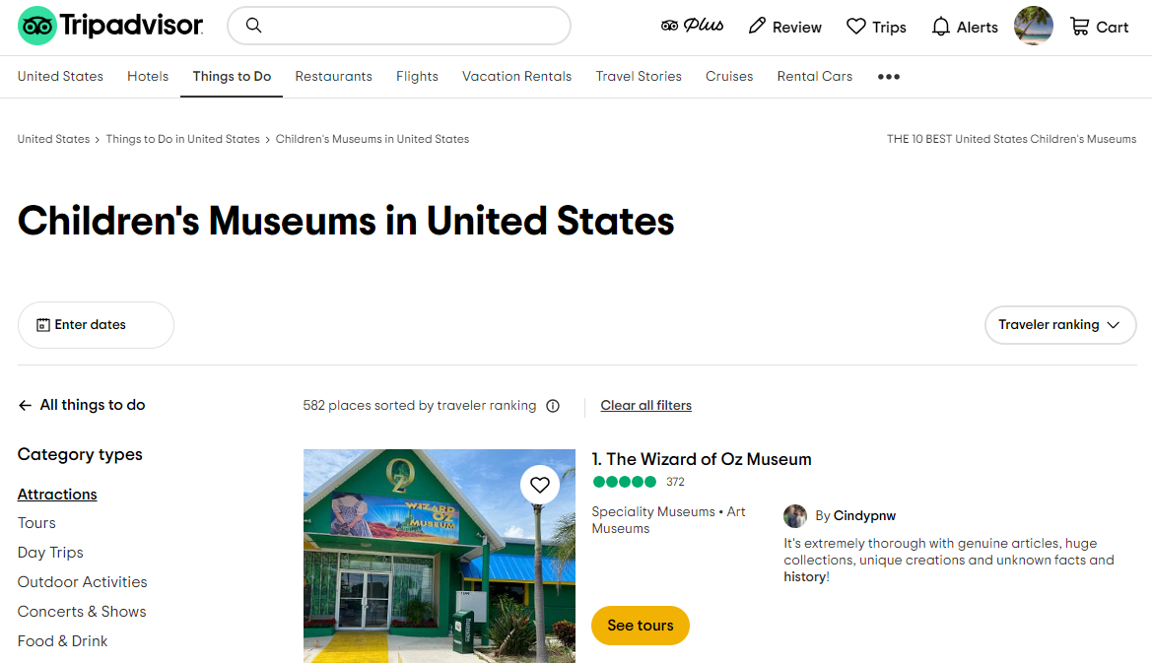This screenshot has width=1152, height=663.
Task: Expand the Traveler ranking sort dropdown
Action: click(1060, 325)
